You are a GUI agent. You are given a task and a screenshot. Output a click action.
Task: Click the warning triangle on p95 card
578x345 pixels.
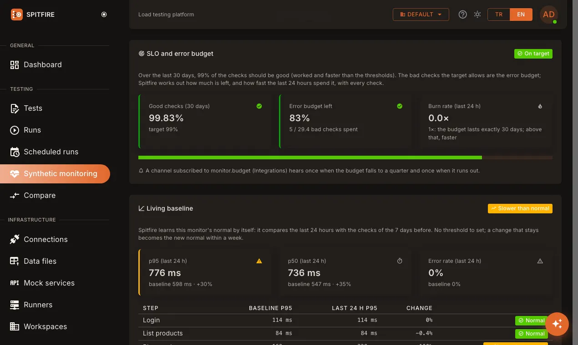tap(259, 261)
